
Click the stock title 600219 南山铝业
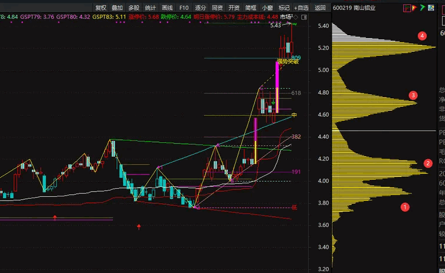(x=354, y=8)
